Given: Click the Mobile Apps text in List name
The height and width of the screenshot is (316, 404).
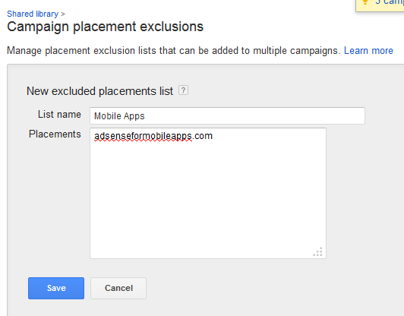Looking at the screenshot, I should point(119,116).
